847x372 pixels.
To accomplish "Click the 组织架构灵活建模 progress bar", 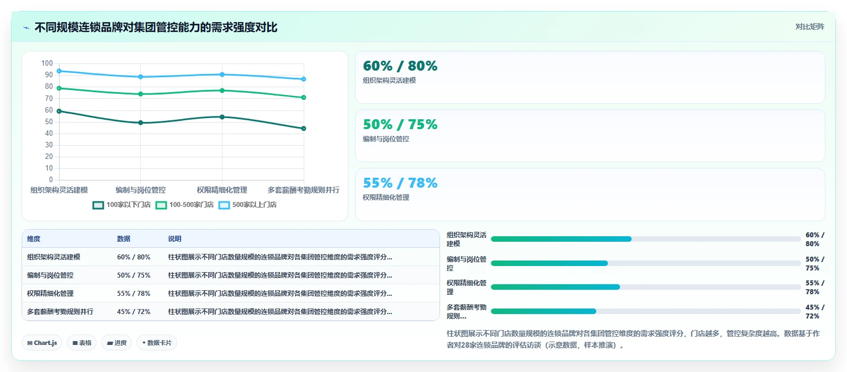I will tap(645, 239).
